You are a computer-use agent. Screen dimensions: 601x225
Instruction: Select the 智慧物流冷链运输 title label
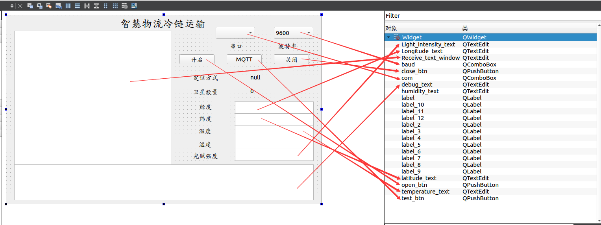pos(163,24)
